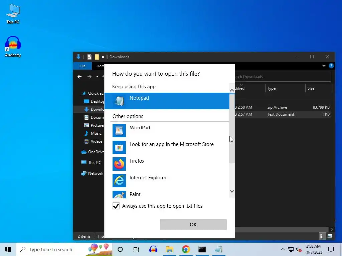Choose Firefox from the app list

coord(167,164)
